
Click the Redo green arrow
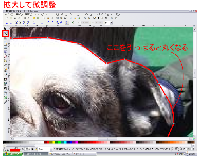coord(38,18)
